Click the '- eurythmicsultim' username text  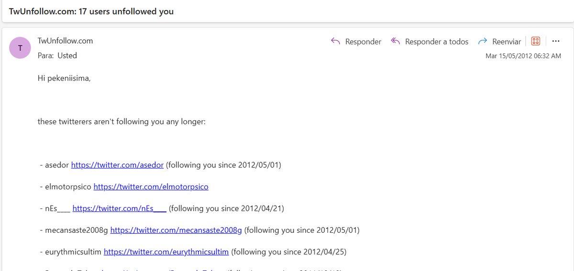[71, 251]
